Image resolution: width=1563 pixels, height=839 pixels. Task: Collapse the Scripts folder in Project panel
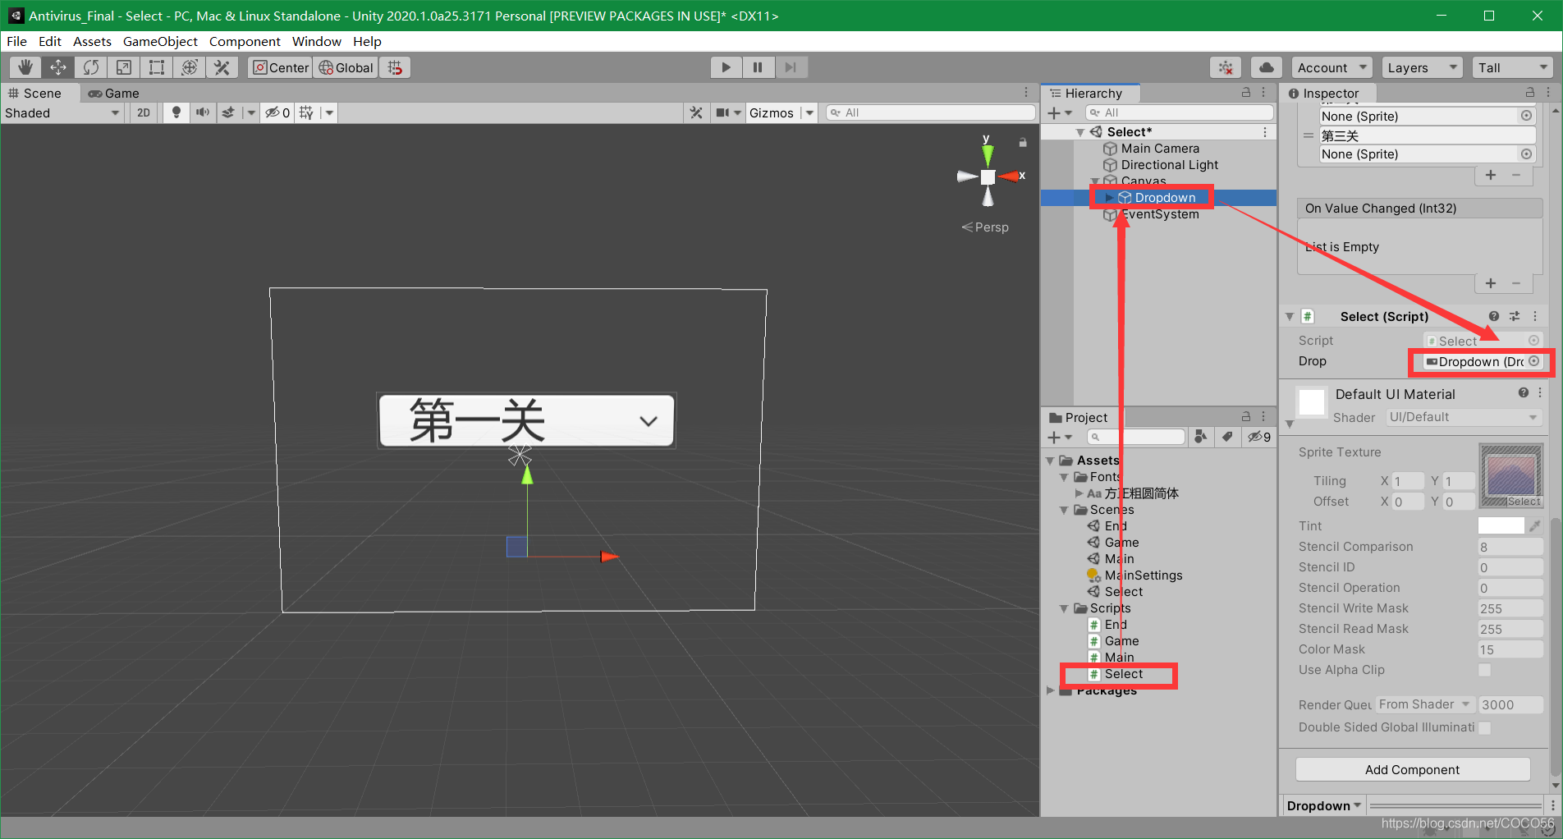click(x=1065, y=608)
